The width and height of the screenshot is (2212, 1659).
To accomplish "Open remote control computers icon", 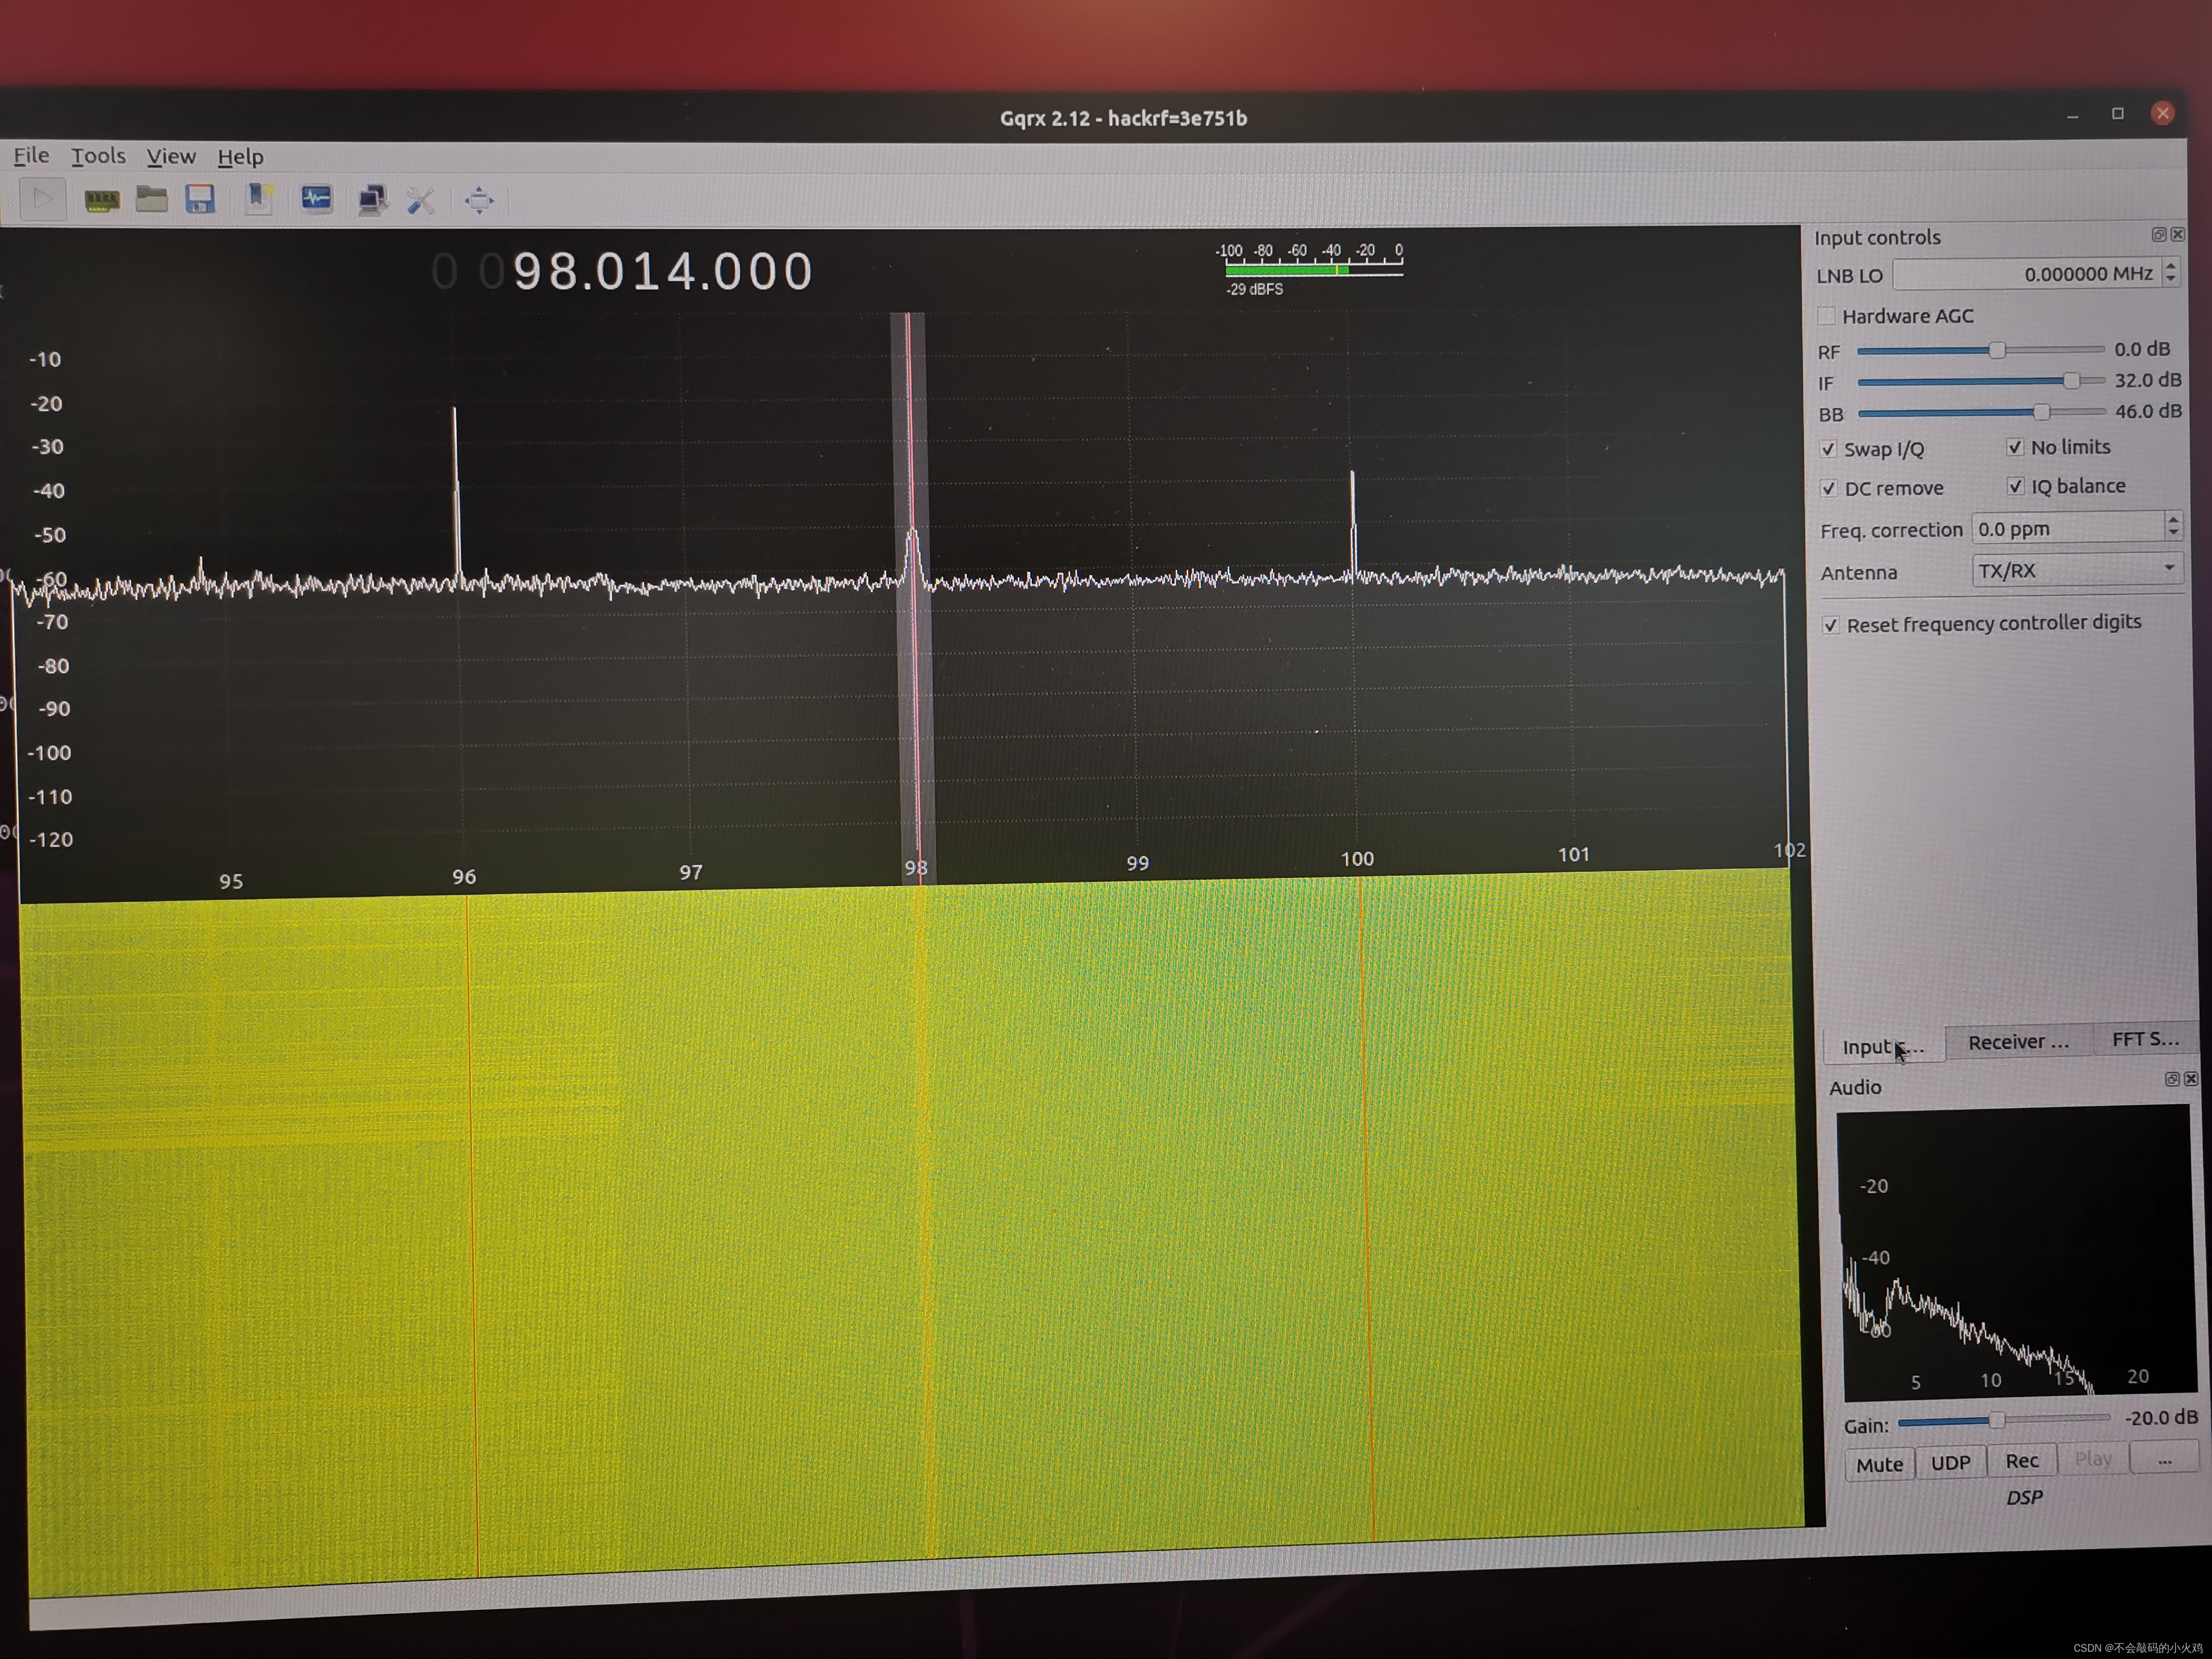I will pyautogui.click(x=372, y=199).
